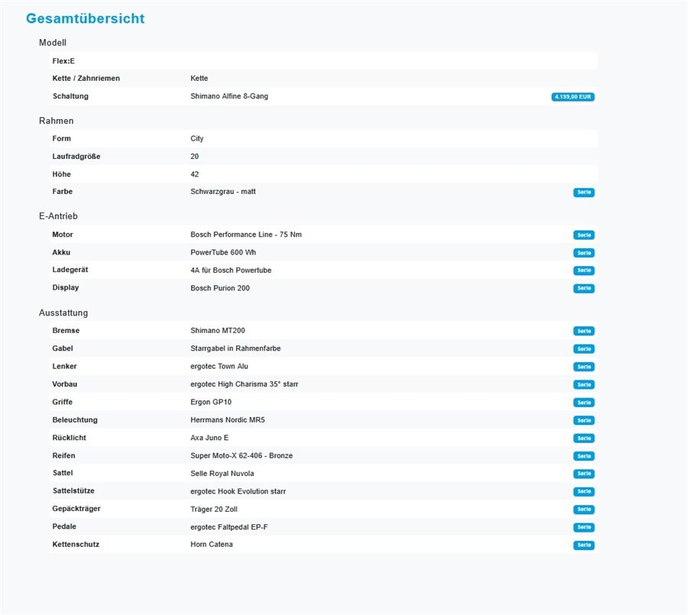Image resolution: width=688 pixels, height=615 pixels.
Task: Click the Serie badge for Beleuchtung
Action: pos(583,421)
